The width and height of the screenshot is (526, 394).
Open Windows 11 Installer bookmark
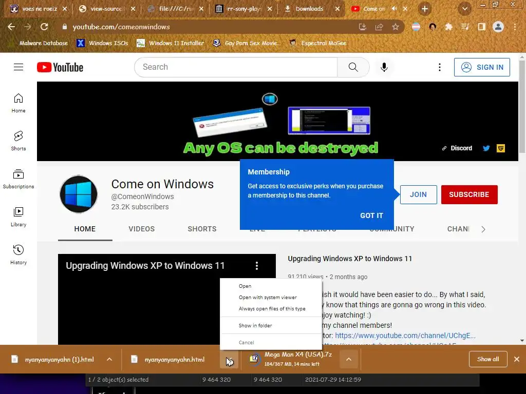(x=171, y=43)
